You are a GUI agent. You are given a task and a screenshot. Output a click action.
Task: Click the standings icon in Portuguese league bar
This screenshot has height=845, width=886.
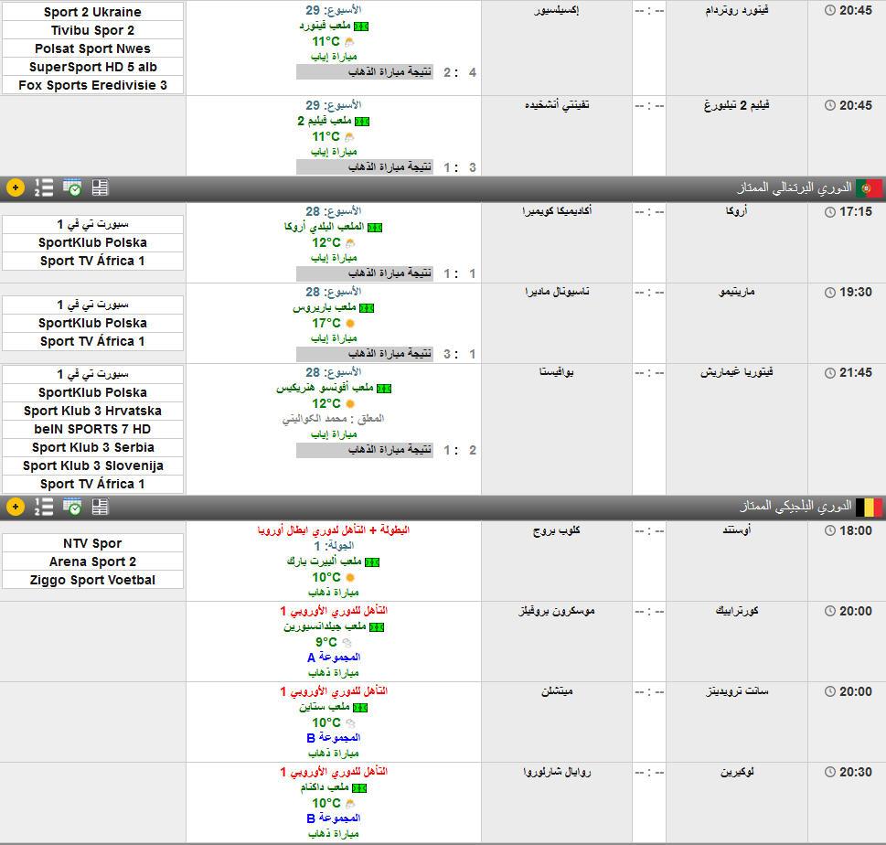pyautogui.click(x=43, y=188)
